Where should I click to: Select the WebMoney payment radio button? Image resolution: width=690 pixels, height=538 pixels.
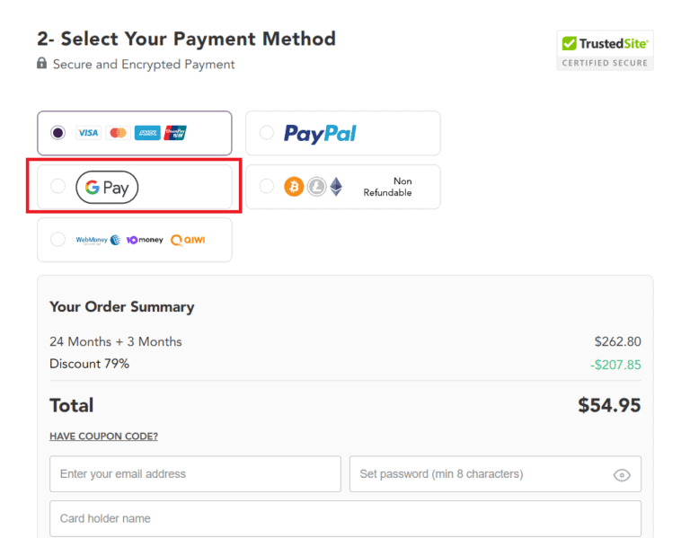pyautogui.click(x=58, y=240)
